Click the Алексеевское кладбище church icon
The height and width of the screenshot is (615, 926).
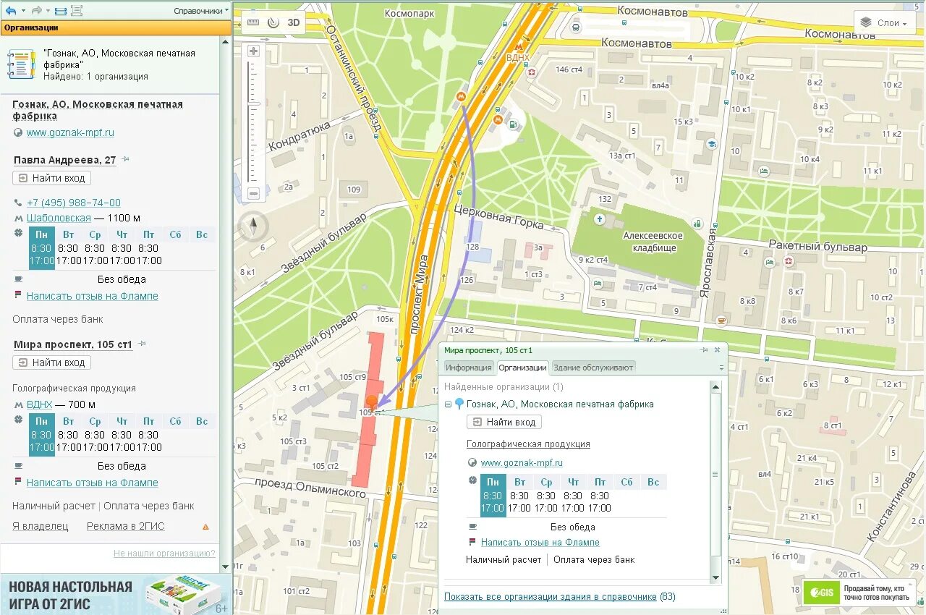tap(599, 219)
